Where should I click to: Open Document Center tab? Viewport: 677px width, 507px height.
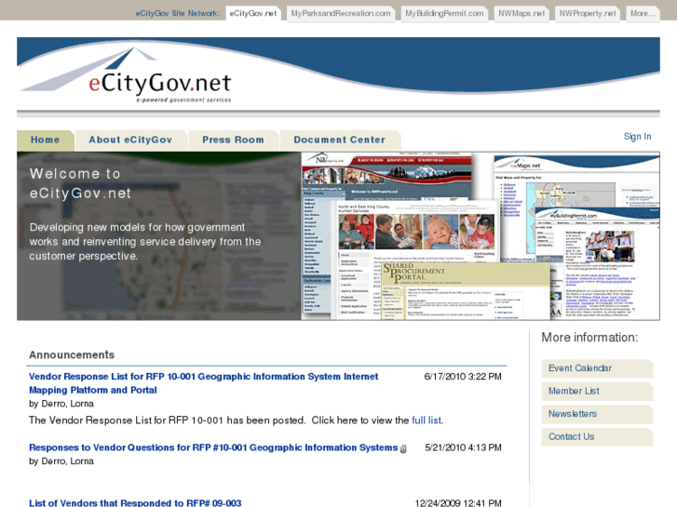(x=340, y=140)
